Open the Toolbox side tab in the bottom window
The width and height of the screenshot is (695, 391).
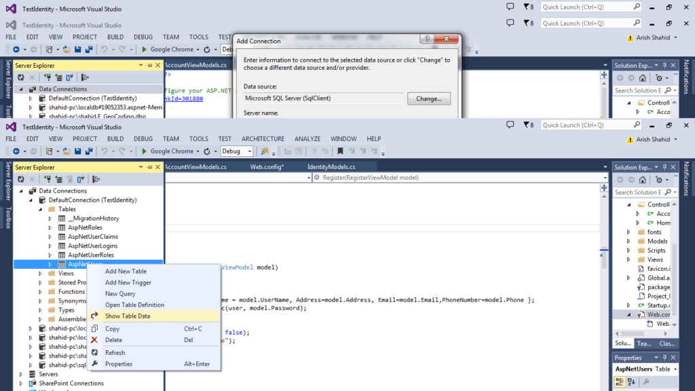[x=8, y=218]
